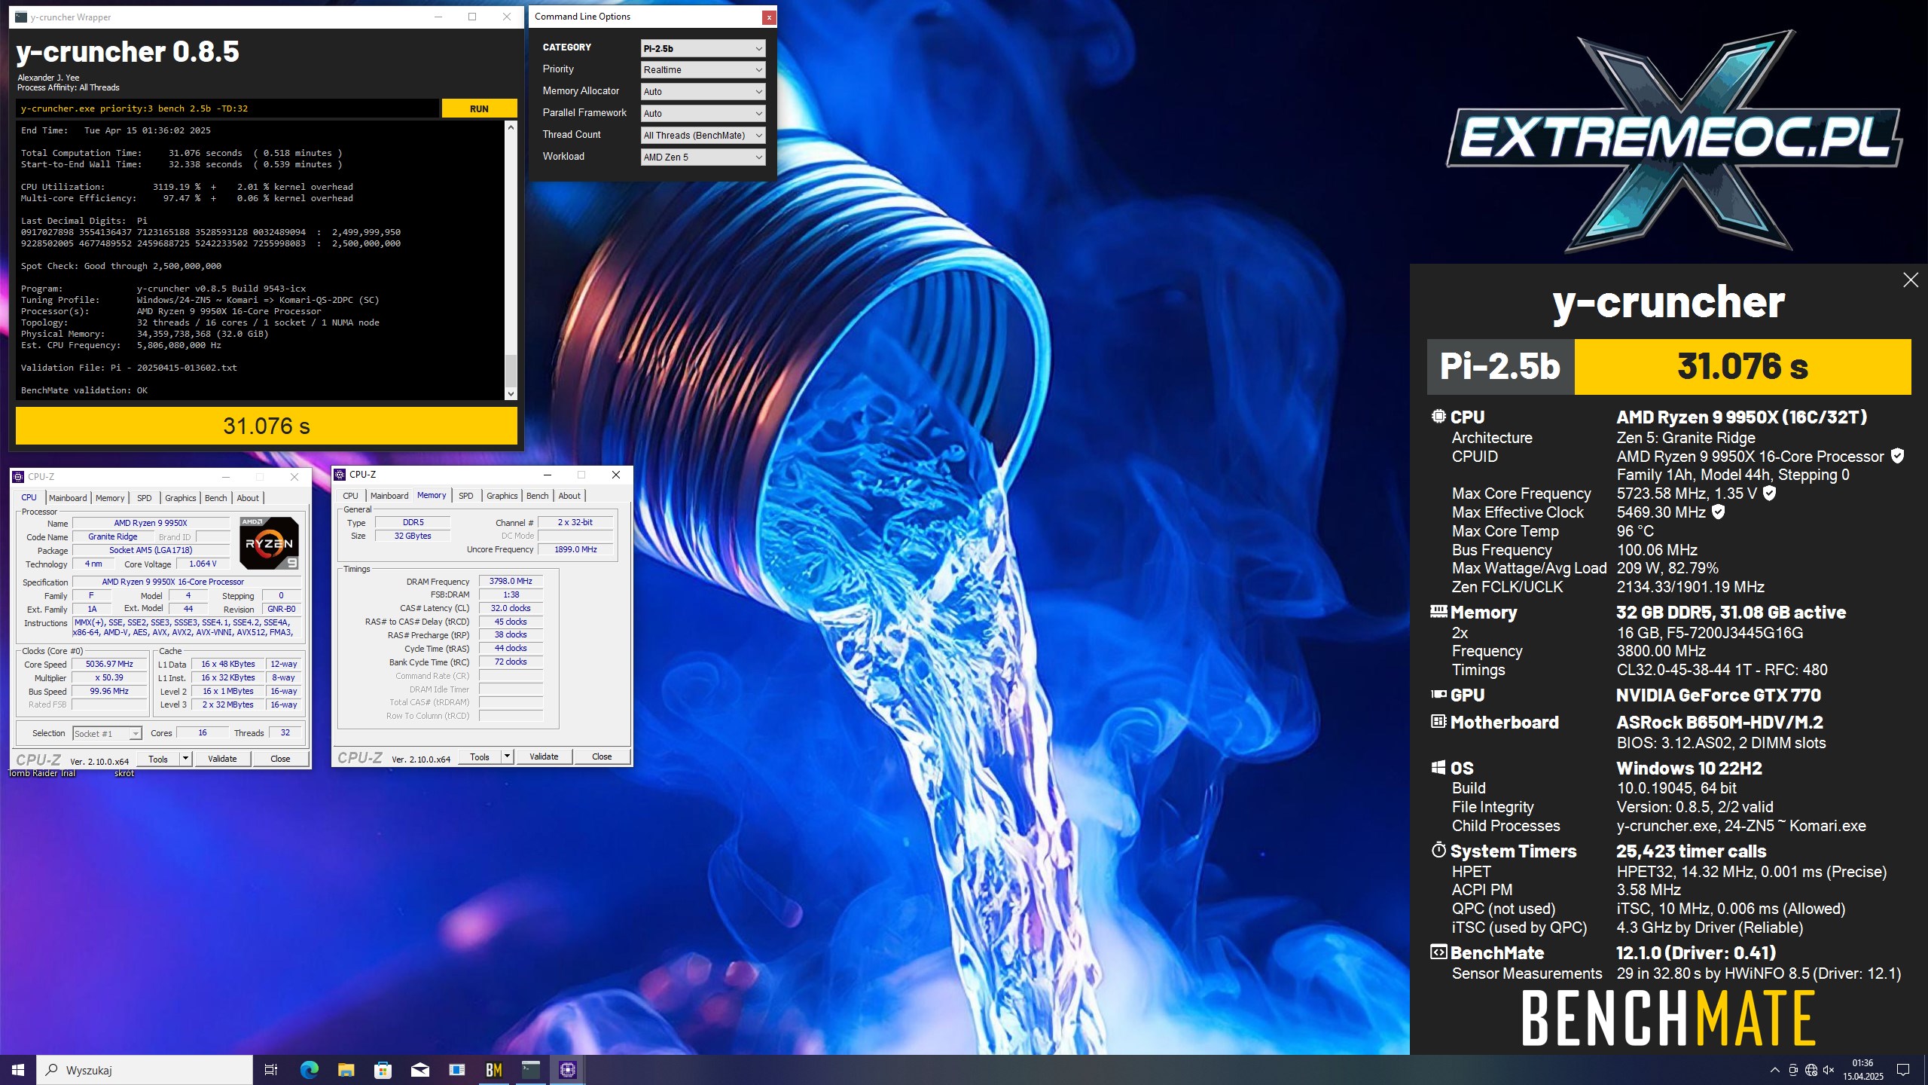Click CPUID verified shield icon in BenchMate

pos(1898,456)
